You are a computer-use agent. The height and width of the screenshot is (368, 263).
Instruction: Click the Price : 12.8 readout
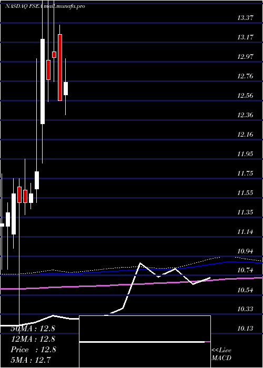[33, 350]
